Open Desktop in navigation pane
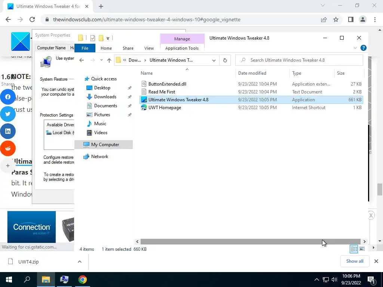Screen dimensions: 383x287 click(102, 88)
